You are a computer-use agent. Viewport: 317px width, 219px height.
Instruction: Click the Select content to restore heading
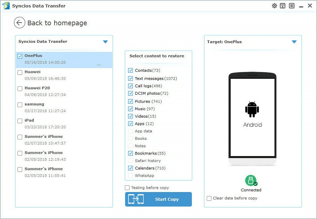157,56
